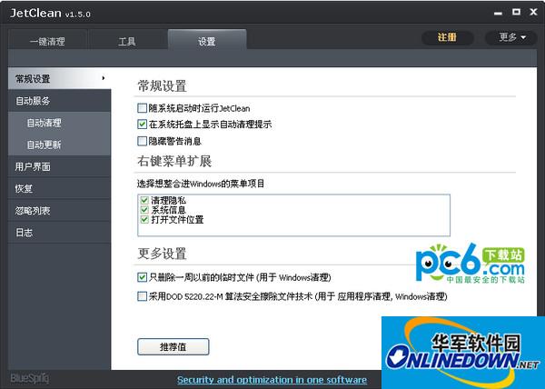
Task: Open 用户界面 settings in the sidebar
Action: point(59,166)
